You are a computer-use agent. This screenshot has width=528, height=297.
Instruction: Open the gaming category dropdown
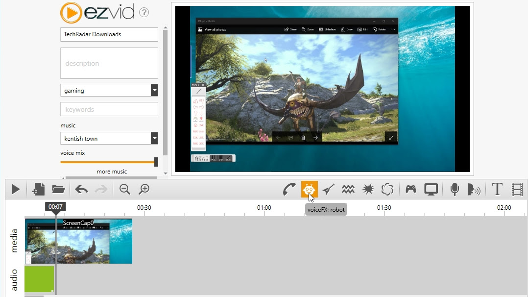click(154, 90)
